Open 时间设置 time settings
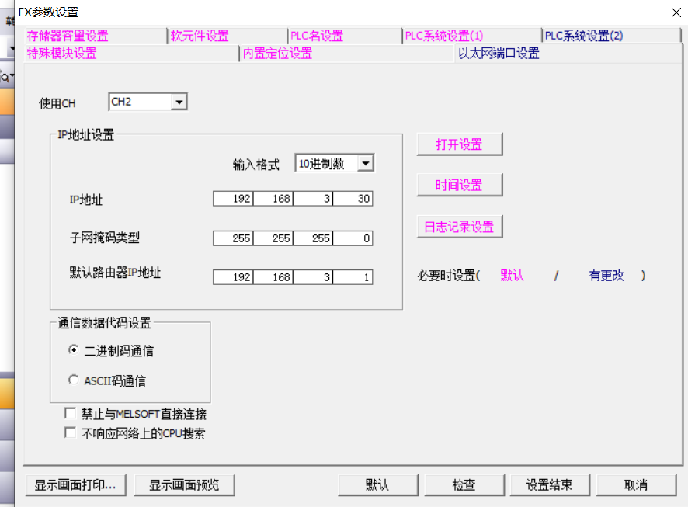The width and height of the screenshot is (688, 507). tap(459, 186)
